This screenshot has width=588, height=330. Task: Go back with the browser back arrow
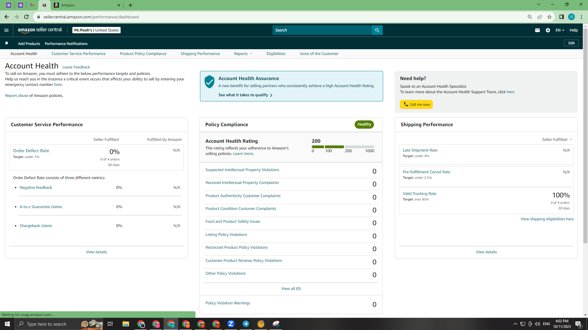click(x=6, y=17)
